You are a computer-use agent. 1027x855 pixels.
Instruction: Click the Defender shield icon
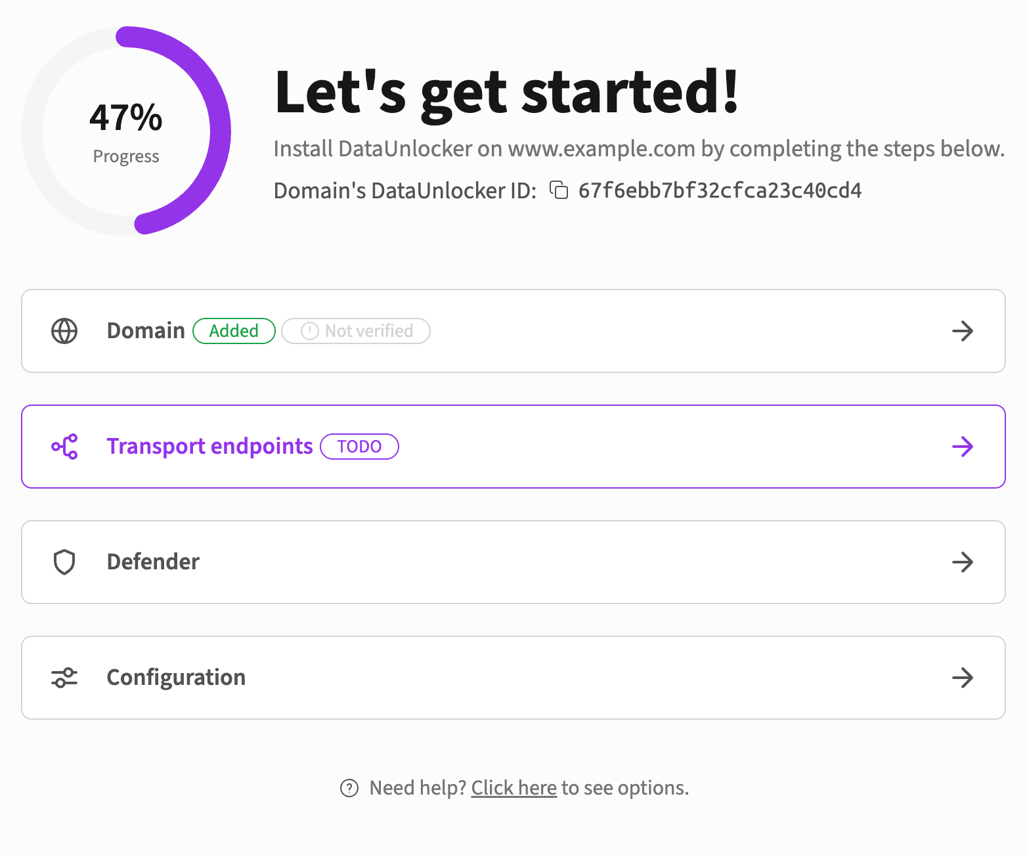tap(64, 562)
